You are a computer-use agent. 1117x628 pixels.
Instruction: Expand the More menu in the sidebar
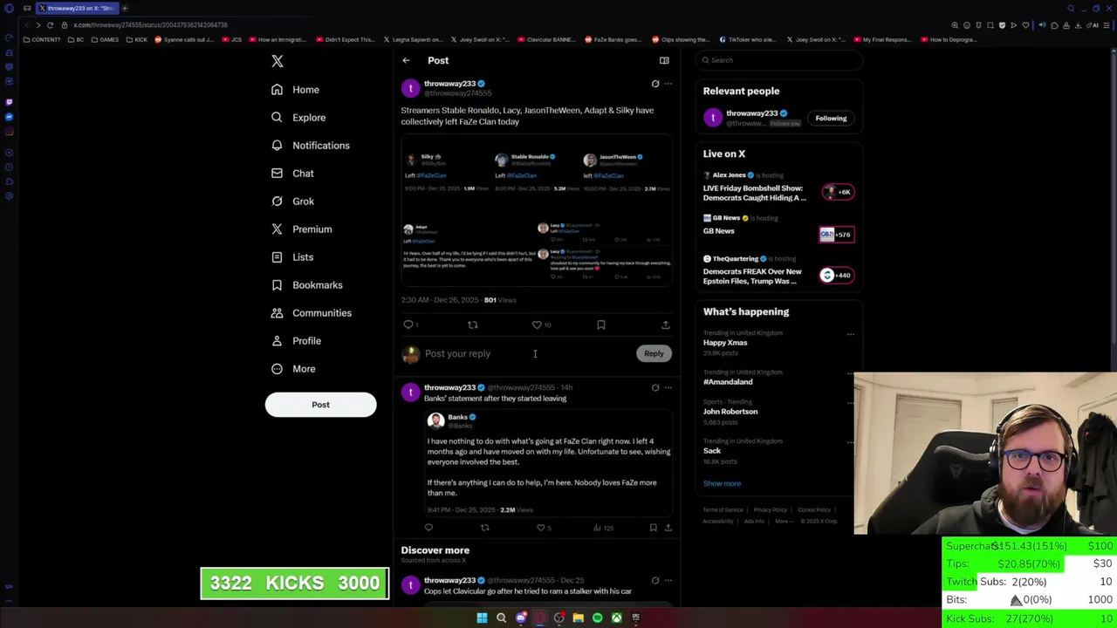[x=293, y=369]
